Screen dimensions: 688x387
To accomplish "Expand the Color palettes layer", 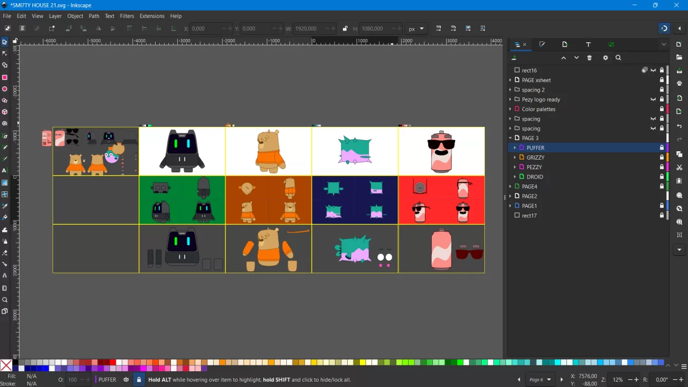I will pos(510,109).
